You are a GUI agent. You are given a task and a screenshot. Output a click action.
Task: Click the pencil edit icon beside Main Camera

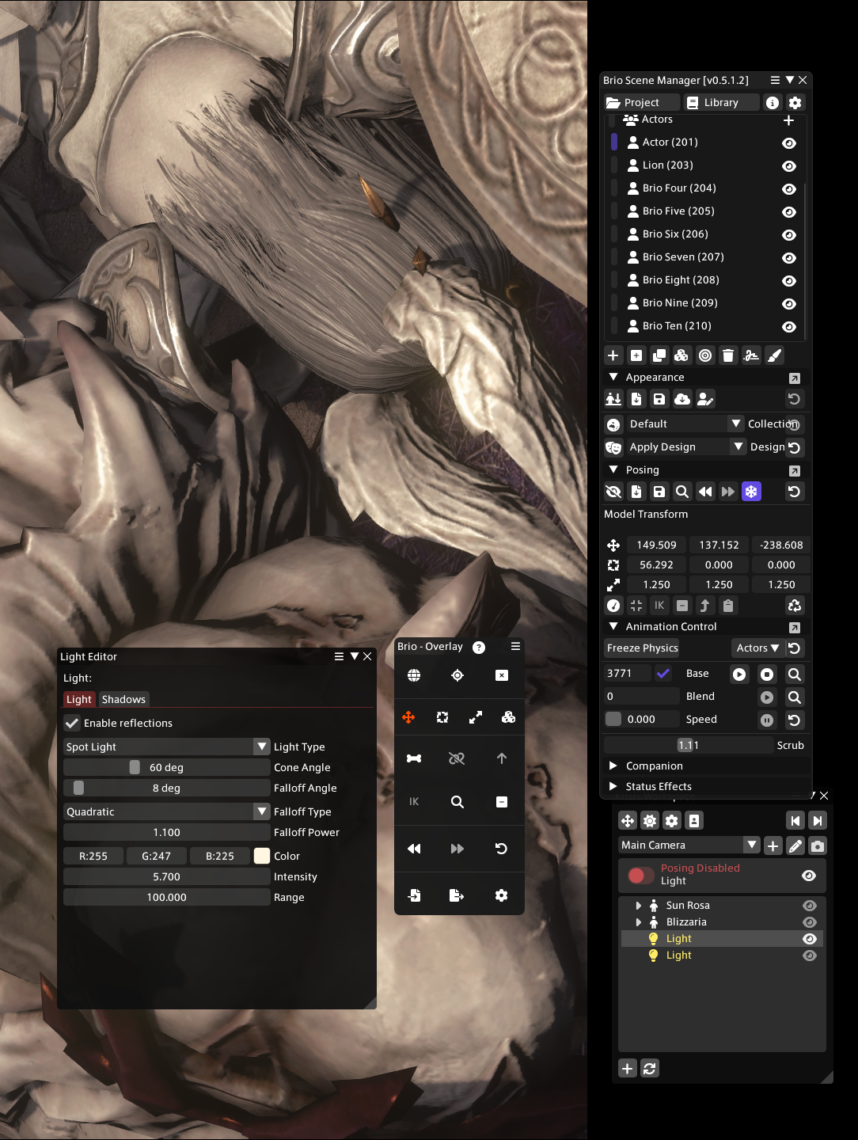tap(795, 845)
